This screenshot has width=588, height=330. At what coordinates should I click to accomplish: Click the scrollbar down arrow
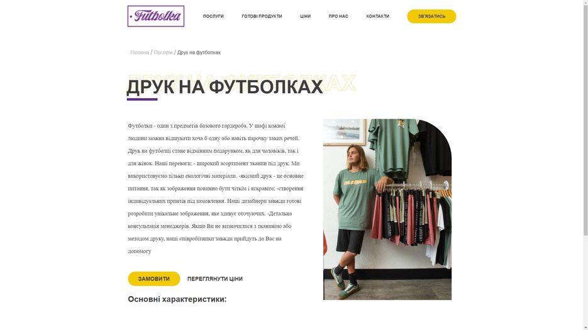click(585, 327)
